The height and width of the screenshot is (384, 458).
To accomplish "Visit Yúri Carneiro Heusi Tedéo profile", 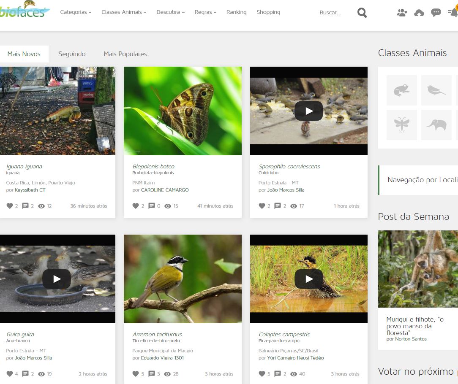I will 295,358.
